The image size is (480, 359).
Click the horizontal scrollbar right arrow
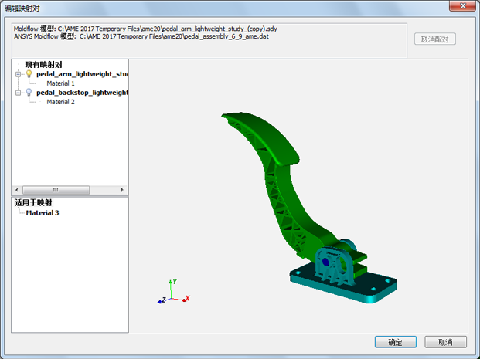point(122,190)
